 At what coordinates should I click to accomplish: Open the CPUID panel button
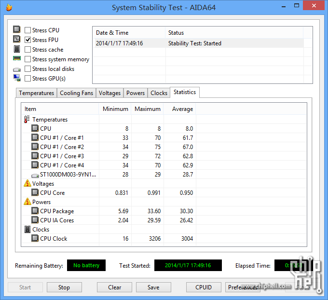tap(204, 287)
